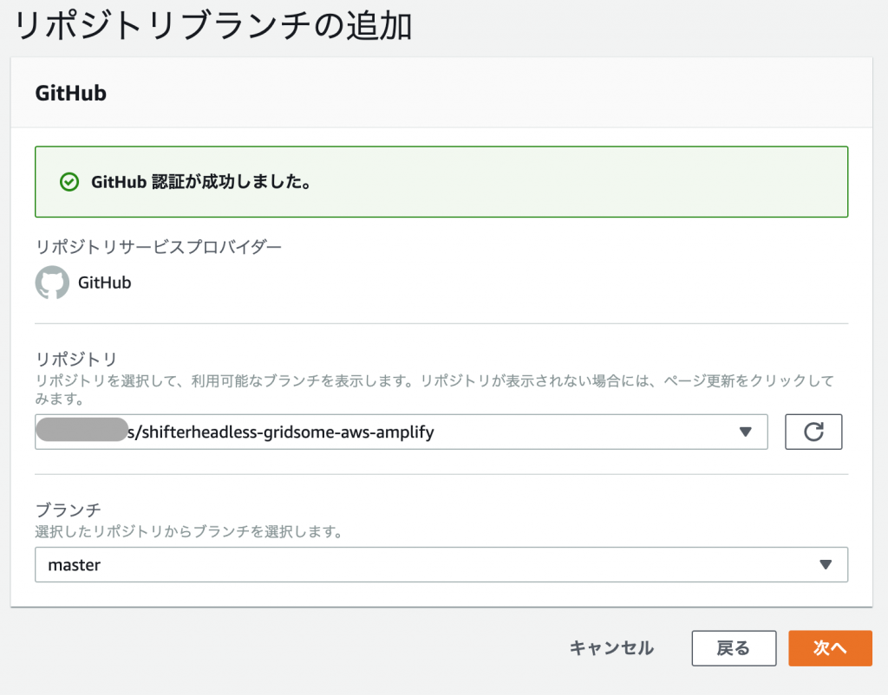
Task: Click the 選択したリポジトリからブランチを選択します hint
Action: pyautogui.click(x=189, y=531)
